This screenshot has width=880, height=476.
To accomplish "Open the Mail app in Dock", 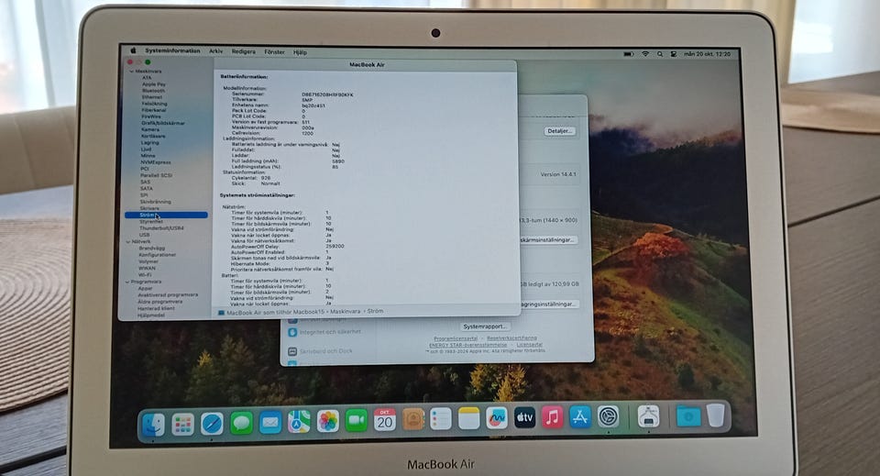I will [x=269, y=422].
